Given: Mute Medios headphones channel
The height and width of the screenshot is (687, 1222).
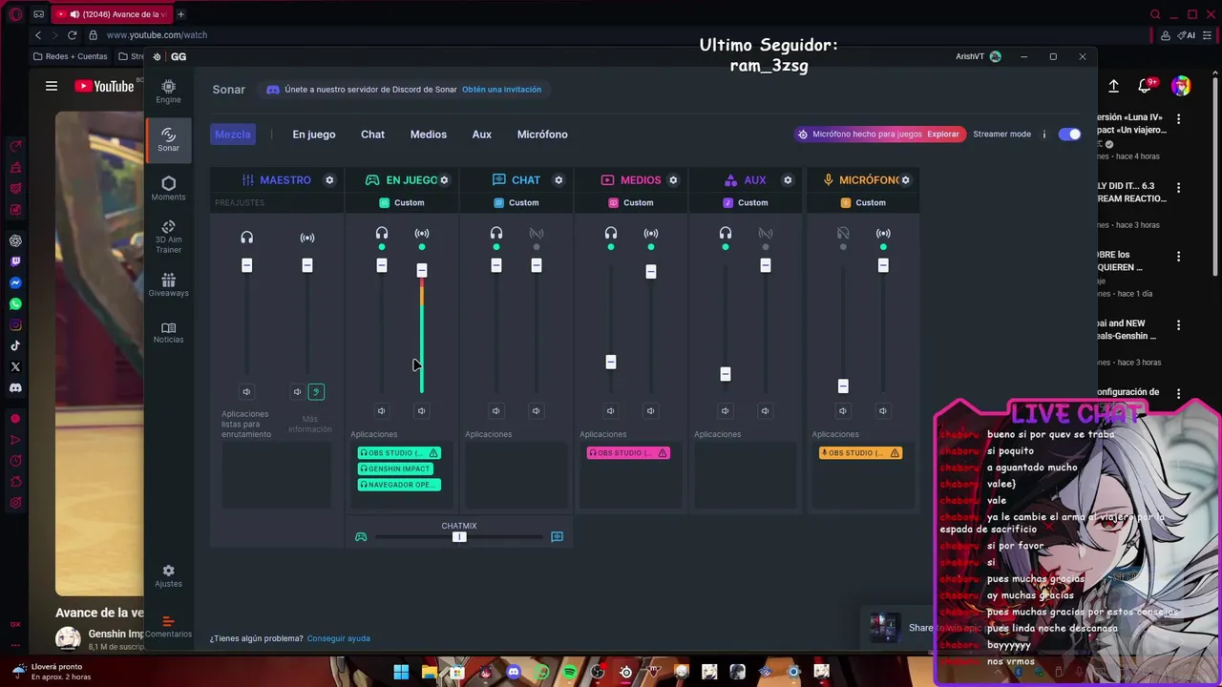Looking at the screenshot, I should coord(610,411).
